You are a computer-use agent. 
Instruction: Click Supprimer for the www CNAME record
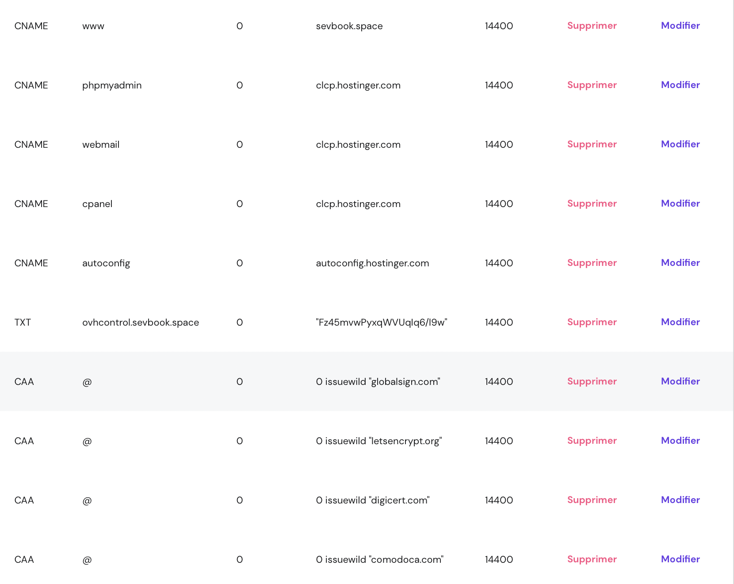tap(592, 26)
